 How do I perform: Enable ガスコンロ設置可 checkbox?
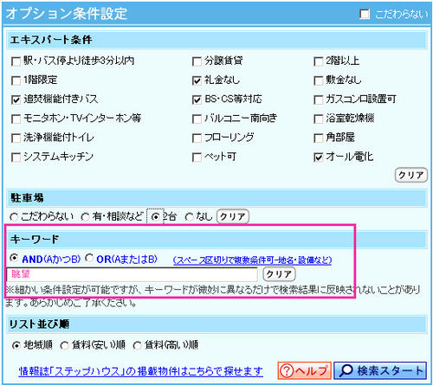319,99
